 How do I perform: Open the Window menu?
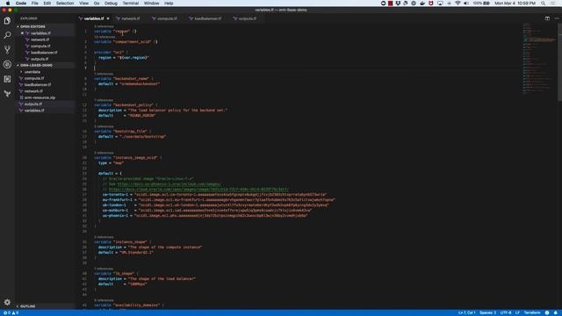coord(152,4)
